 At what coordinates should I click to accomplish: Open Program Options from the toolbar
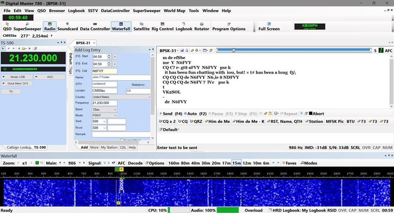229,27
